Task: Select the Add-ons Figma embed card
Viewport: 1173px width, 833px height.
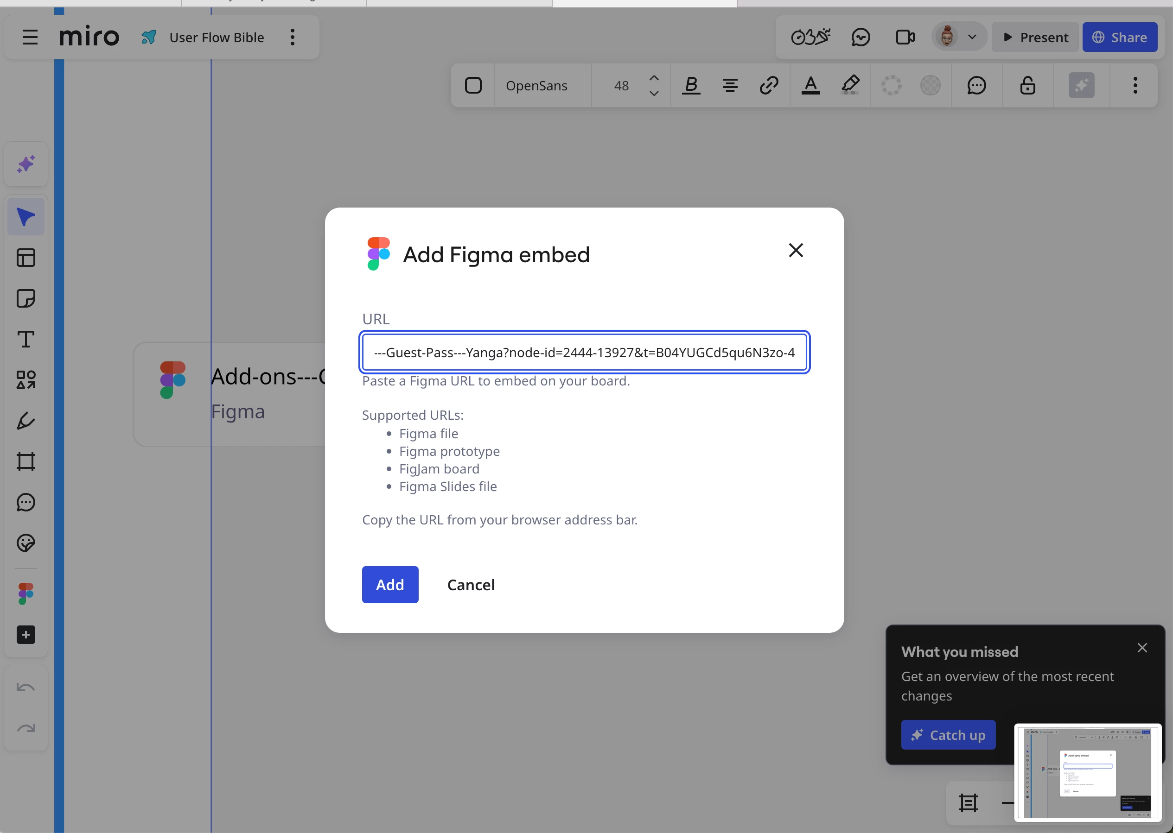Action: click(230, 394)
